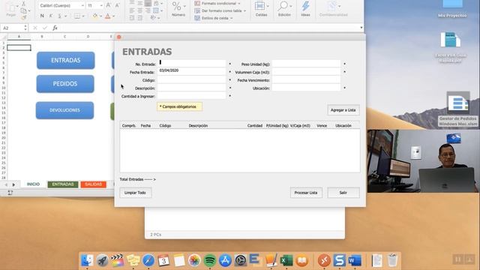Open the font name Calibri dropdown
Image resolution: width=480 pixels, height=270 pixels.
pos(82,5)
